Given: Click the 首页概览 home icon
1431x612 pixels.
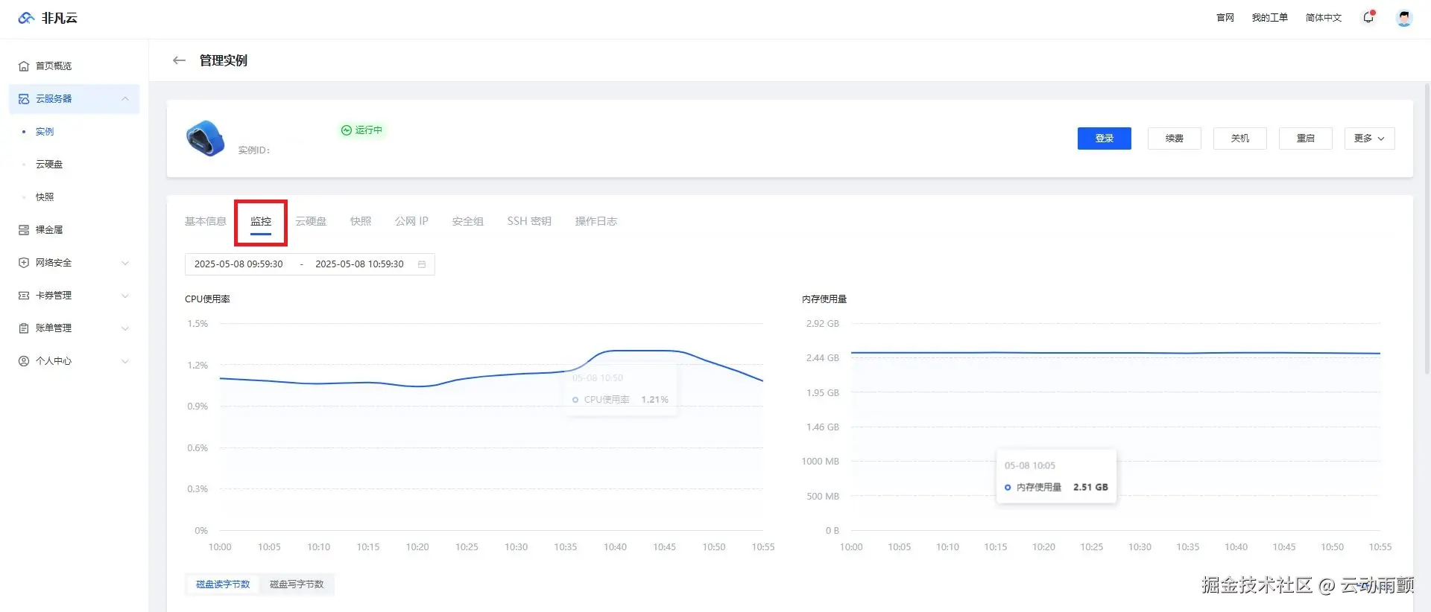Looking at the screenshot, I should [x=24, y=66].
